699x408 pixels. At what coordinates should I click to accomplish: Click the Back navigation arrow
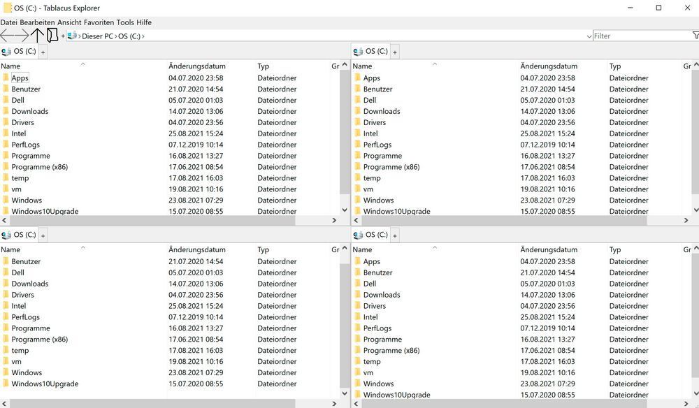click(x=6, y=36)
